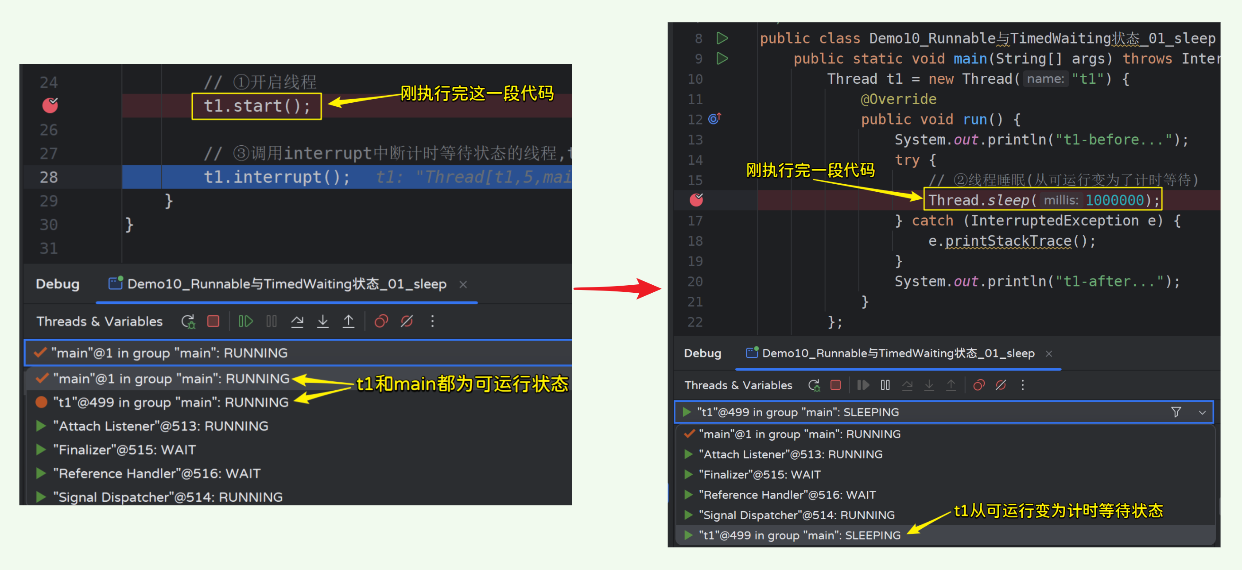Click Rerun debug icon in left toolbar
Screen dimensions: 1242x570
[188, 321]
